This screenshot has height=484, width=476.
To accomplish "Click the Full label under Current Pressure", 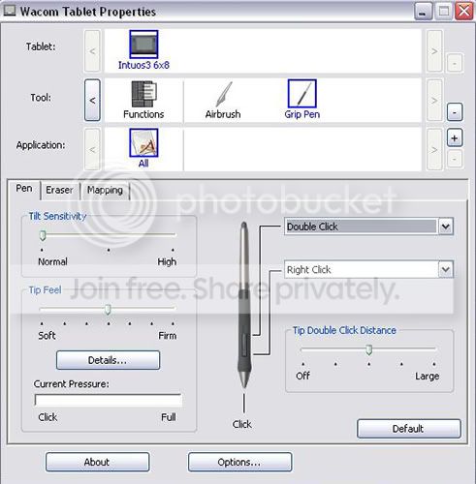I will click(x=169, y=417).
